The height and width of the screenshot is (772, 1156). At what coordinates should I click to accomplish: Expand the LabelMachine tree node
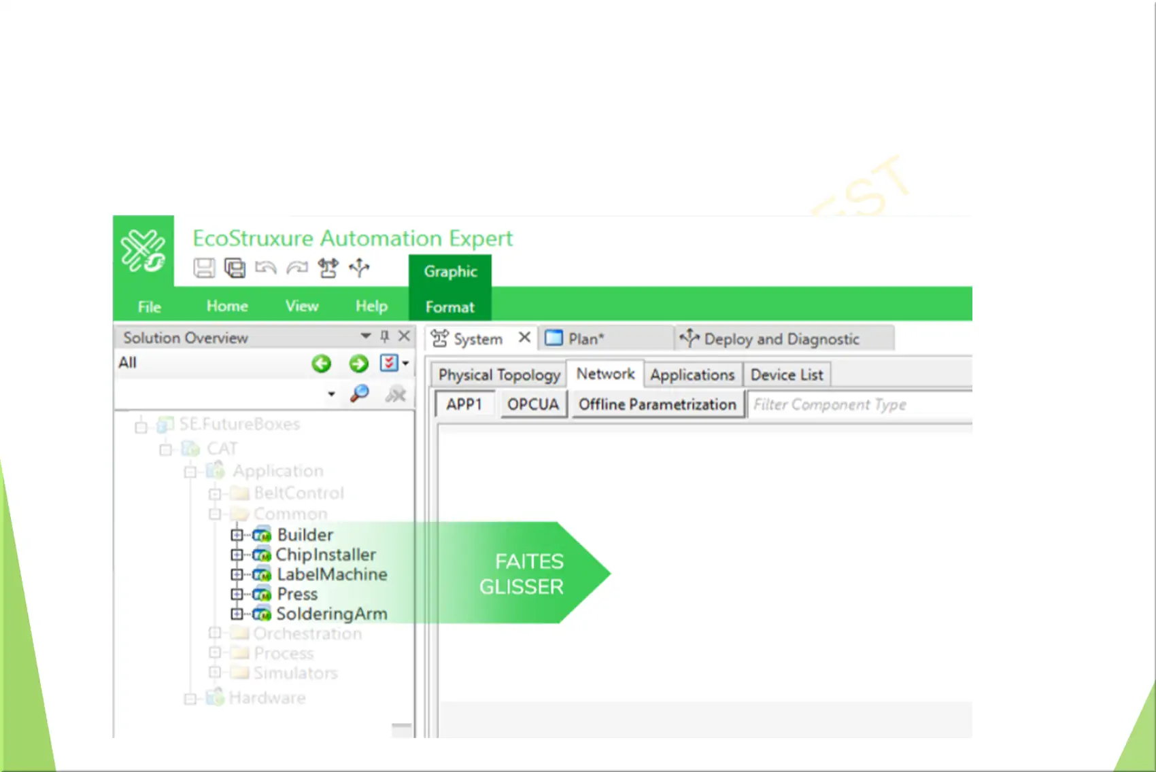(237, 575)
